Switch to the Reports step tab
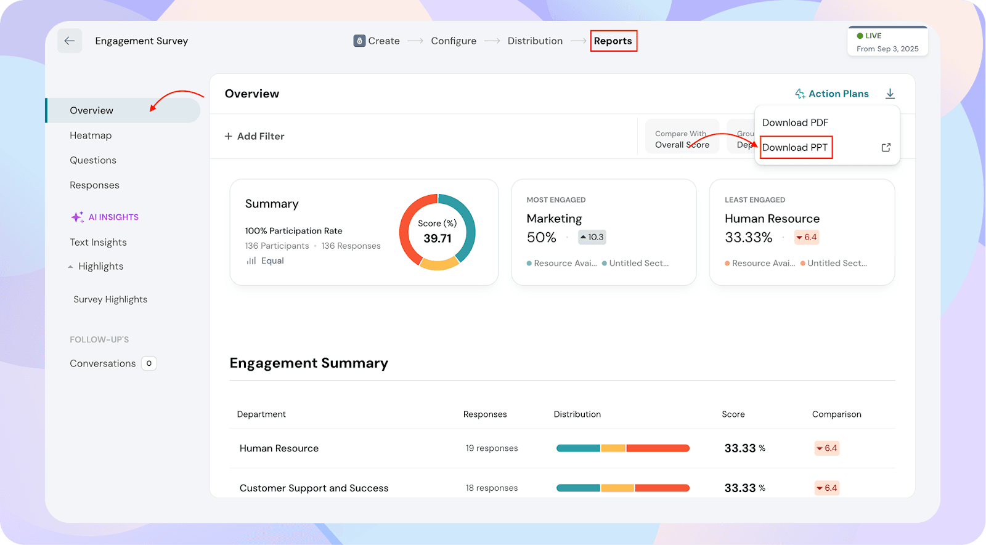 point(613,41)
